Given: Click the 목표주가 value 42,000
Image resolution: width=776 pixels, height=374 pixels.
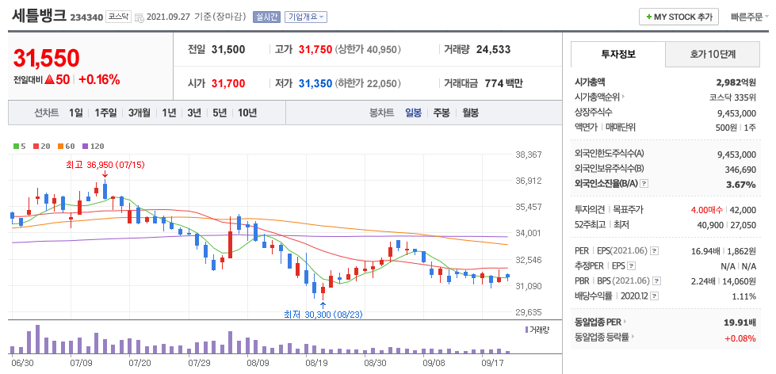Looking at the screenshot, I should pos(743,210).
